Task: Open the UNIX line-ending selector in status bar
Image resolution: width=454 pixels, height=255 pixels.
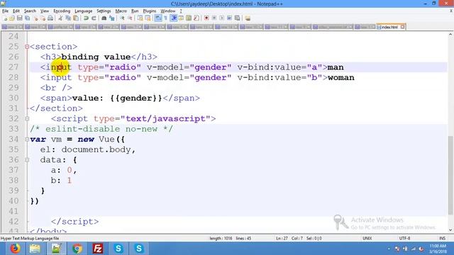Action: click(367, 238)
